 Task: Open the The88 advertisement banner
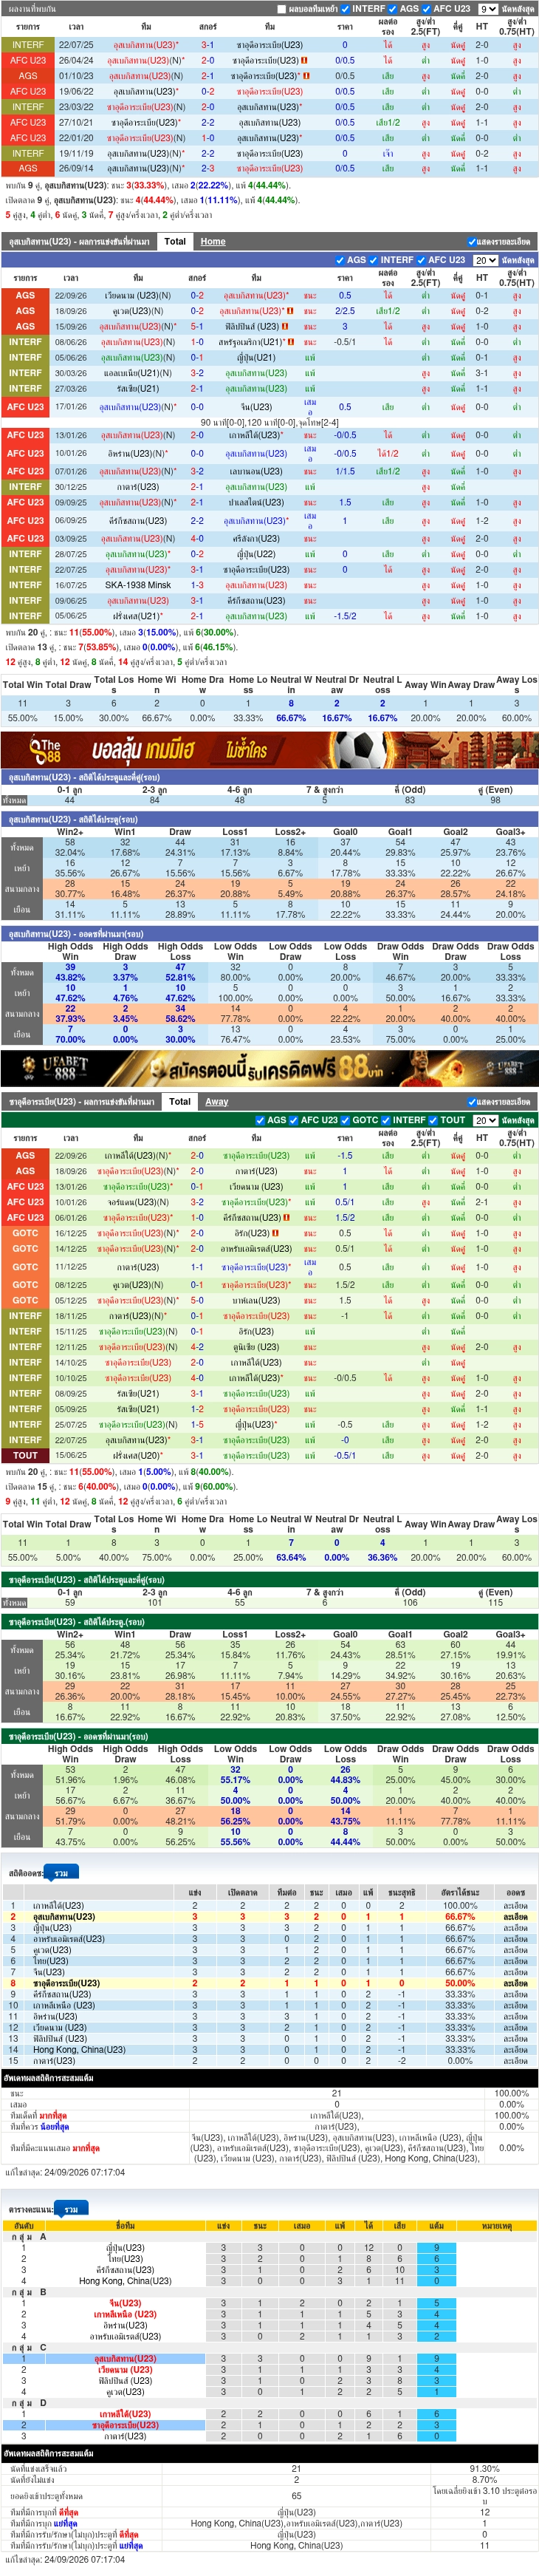pos(269,749)
